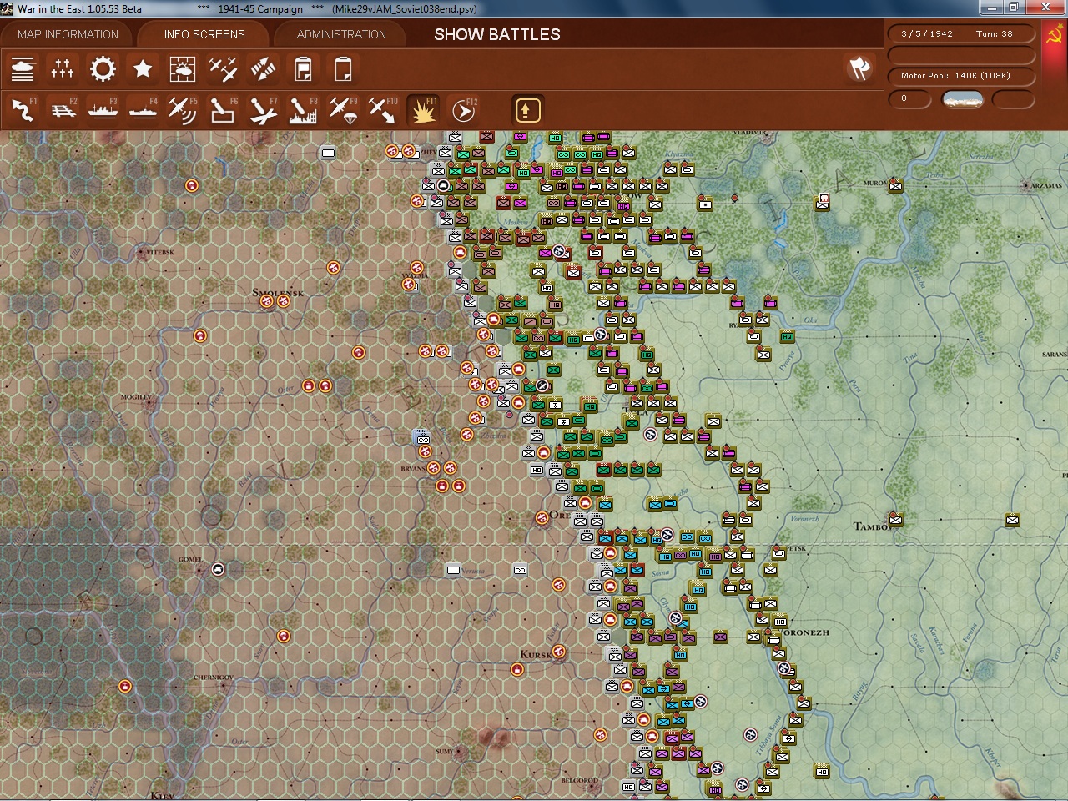Image resolution: width=1068 pixels, height=801 pixels.
Task: Click the date 3/5/1942 text
Action: (926, 34)
